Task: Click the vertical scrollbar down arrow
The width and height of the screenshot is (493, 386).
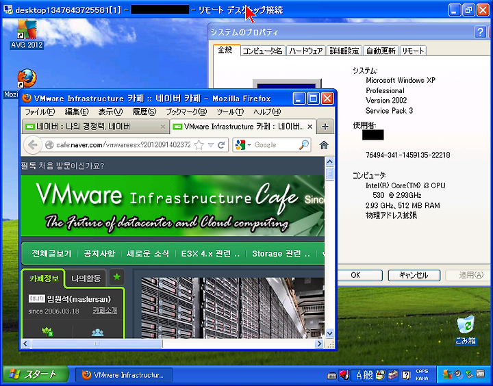Action: 329,333
